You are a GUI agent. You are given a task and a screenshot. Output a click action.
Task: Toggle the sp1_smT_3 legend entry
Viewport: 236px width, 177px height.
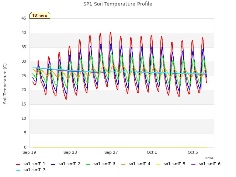tap(101, 164)
